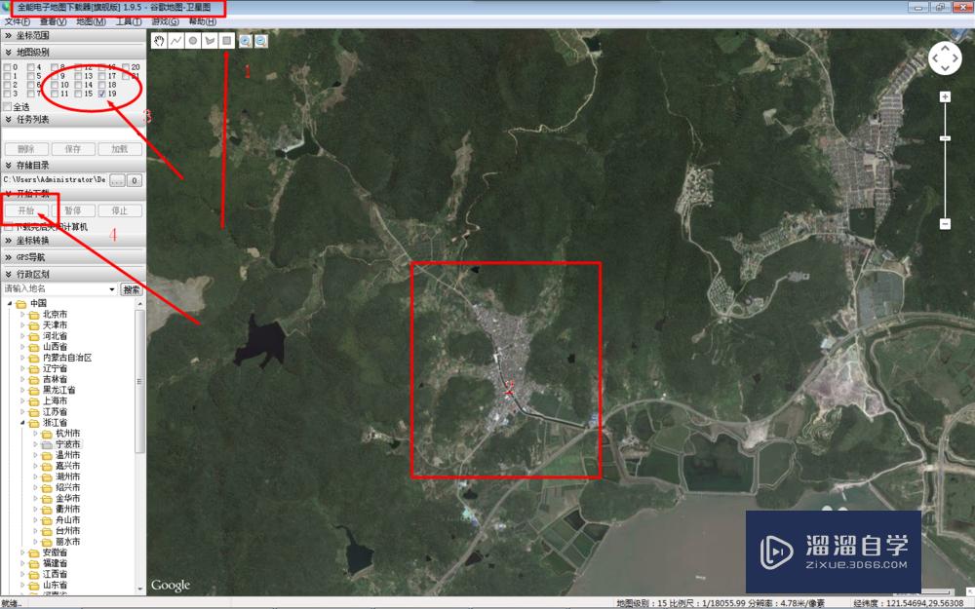
Task: Click the 搜索 search button
Action: coord(132,288)
